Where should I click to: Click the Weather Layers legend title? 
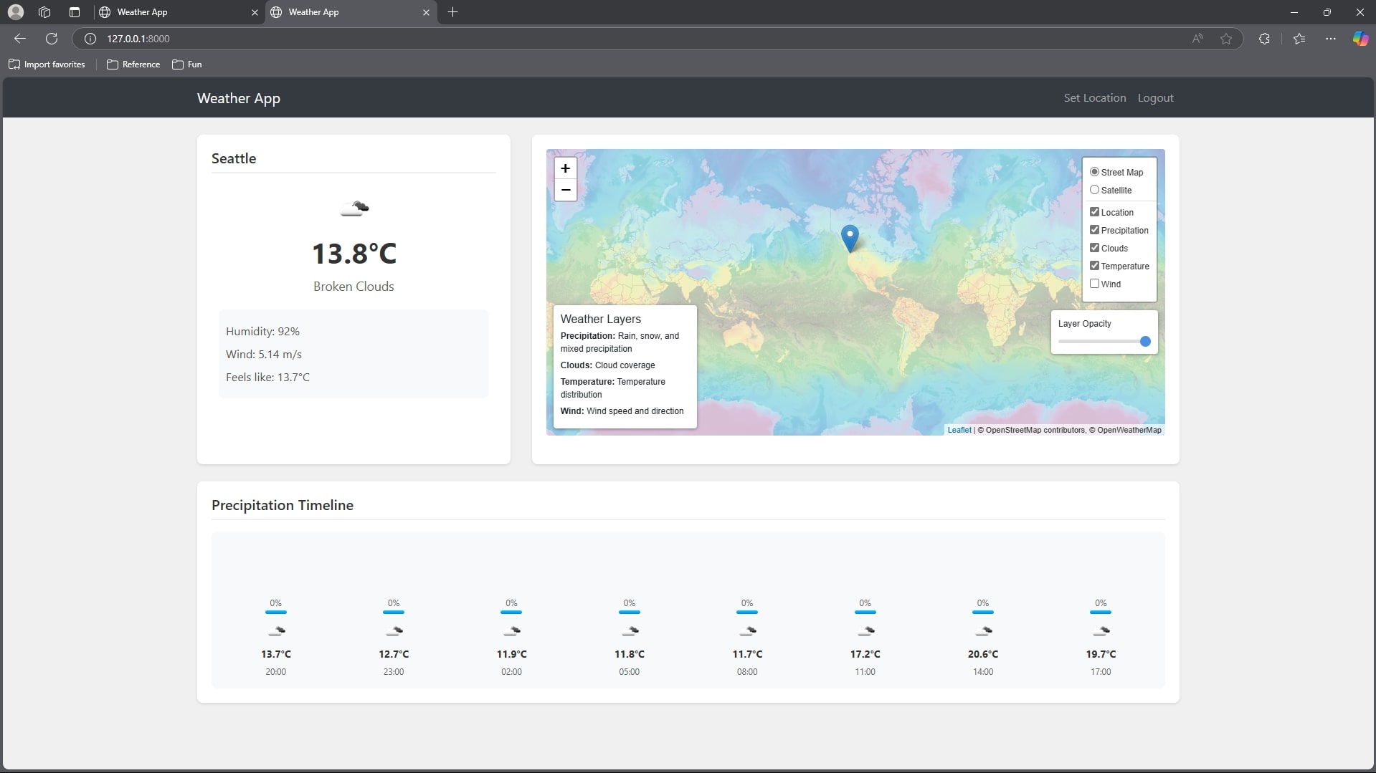(601, 319)
